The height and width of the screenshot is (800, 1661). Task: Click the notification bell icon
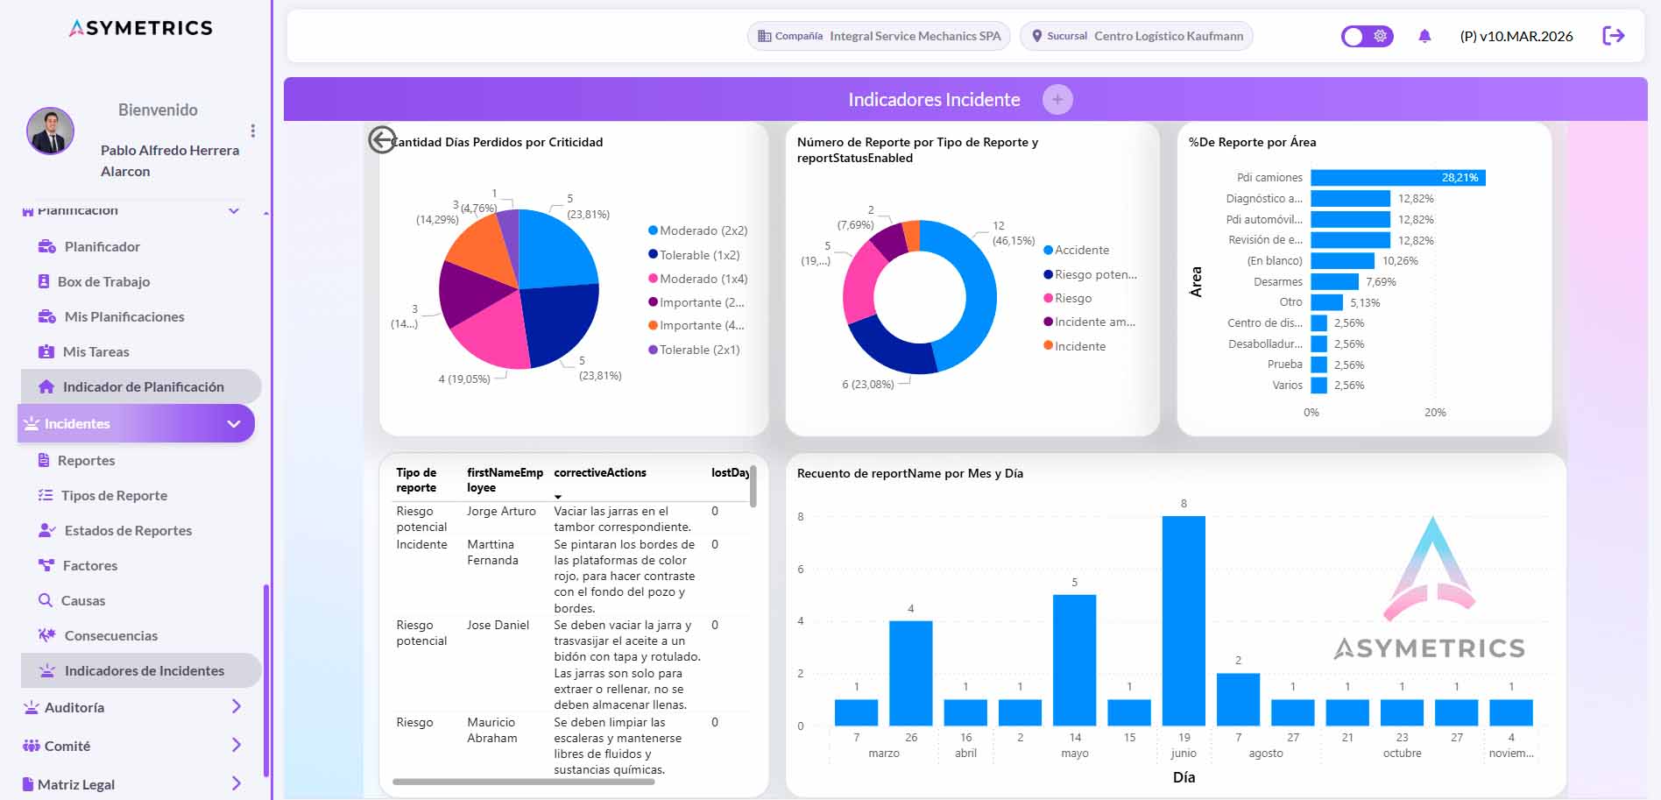coord(1424,36)
